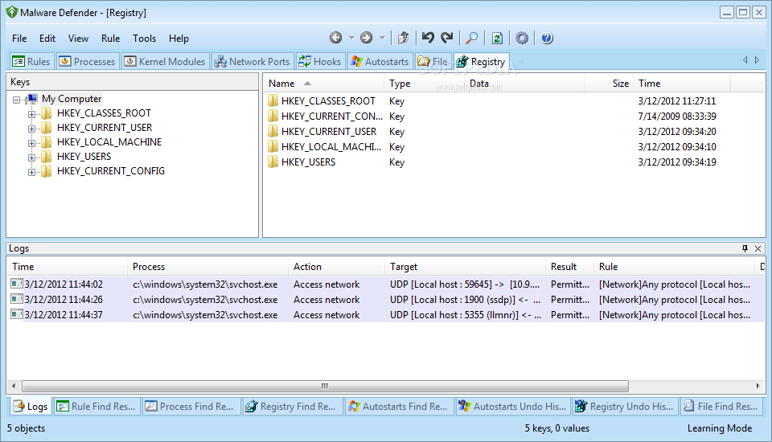Open the Rule Find Results tab
772x442 pixels.
tap(96, 407)
